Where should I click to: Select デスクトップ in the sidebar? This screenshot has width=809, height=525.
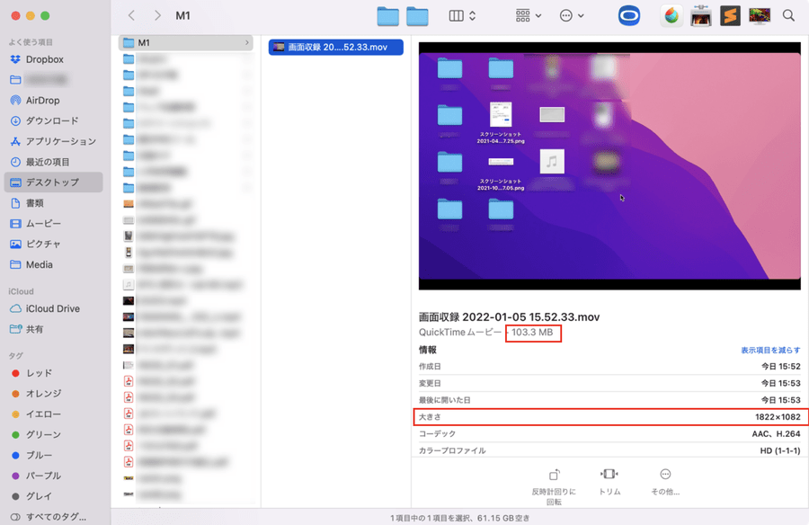(53, 182)
